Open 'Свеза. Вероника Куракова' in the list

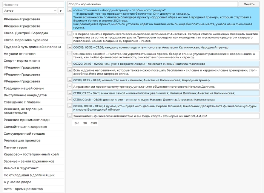tap(33, 40)
